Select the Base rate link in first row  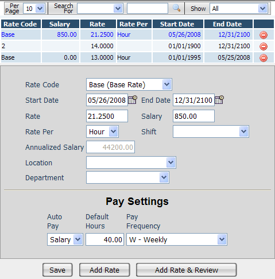click(x=8, y=34)
